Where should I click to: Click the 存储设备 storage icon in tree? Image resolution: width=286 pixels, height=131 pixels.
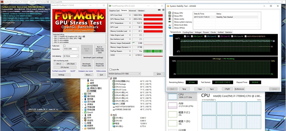[x=85, y=107]
